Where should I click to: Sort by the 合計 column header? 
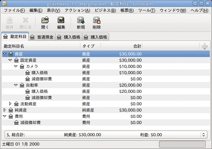coord(122,46)
